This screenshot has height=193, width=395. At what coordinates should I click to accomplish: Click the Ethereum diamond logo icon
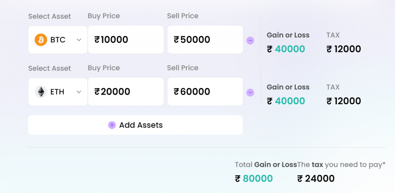click(x=41, y=92)
